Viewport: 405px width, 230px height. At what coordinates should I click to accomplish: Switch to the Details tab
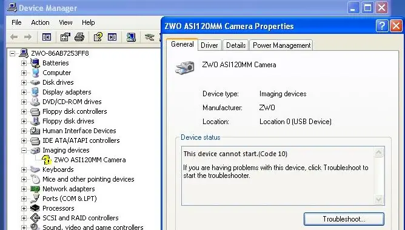tap(236, 45)
